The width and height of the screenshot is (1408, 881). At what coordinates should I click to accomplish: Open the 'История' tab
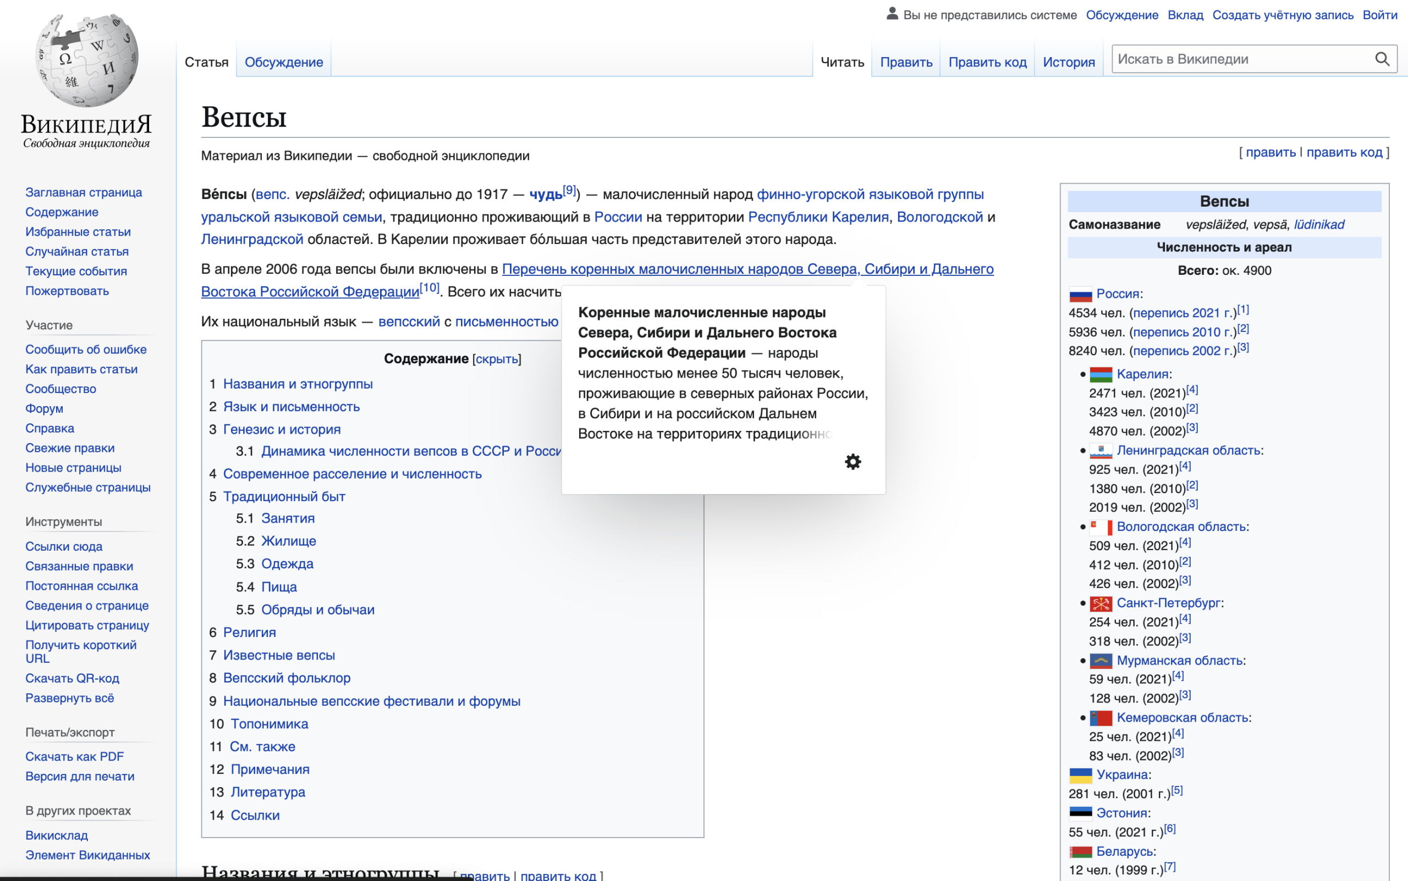click(1069, 62)
